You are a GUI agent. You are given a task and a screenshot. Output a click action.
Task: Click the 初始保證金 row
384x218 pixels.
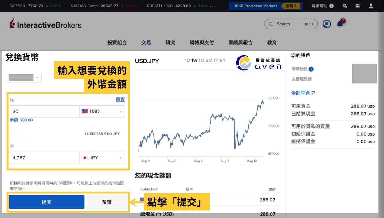click(x=333, y=134)
